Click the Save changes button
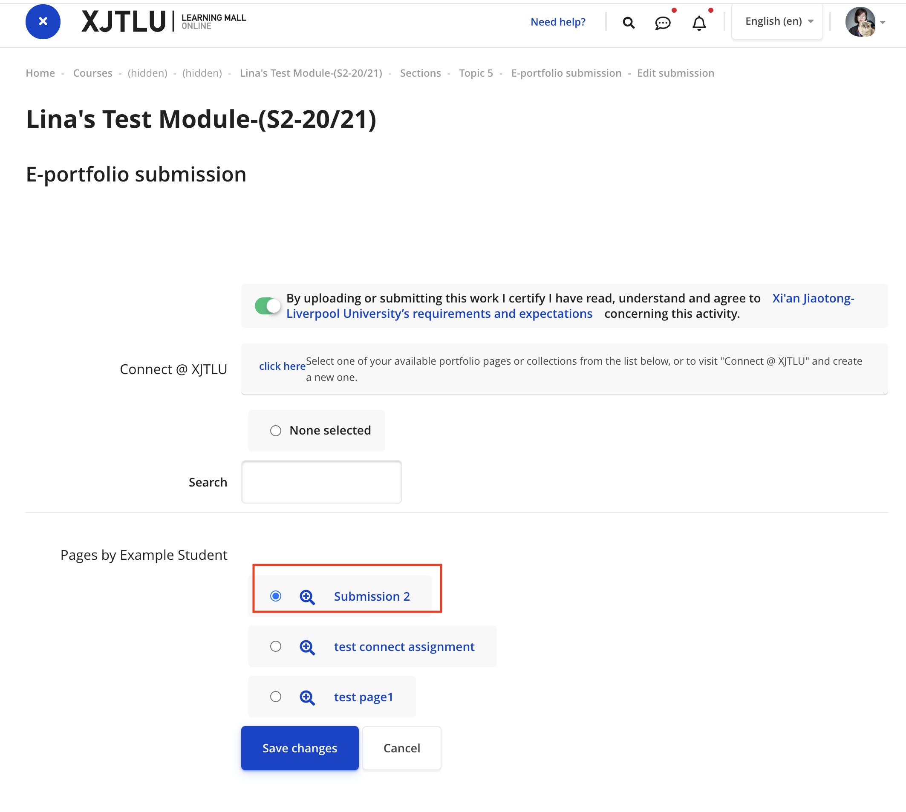 pos(300,747)
